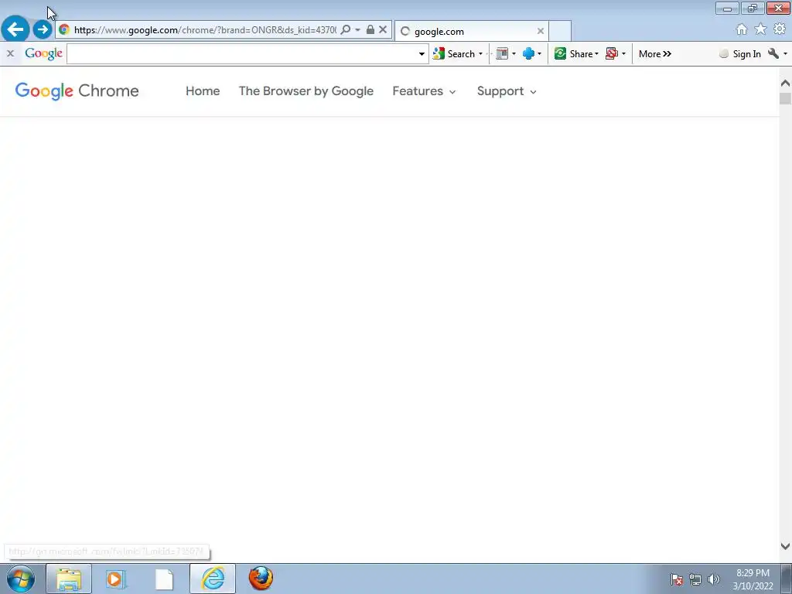792x594 pixels.
Task: Click the lock security icon in address bar
Action: (370, 29)
